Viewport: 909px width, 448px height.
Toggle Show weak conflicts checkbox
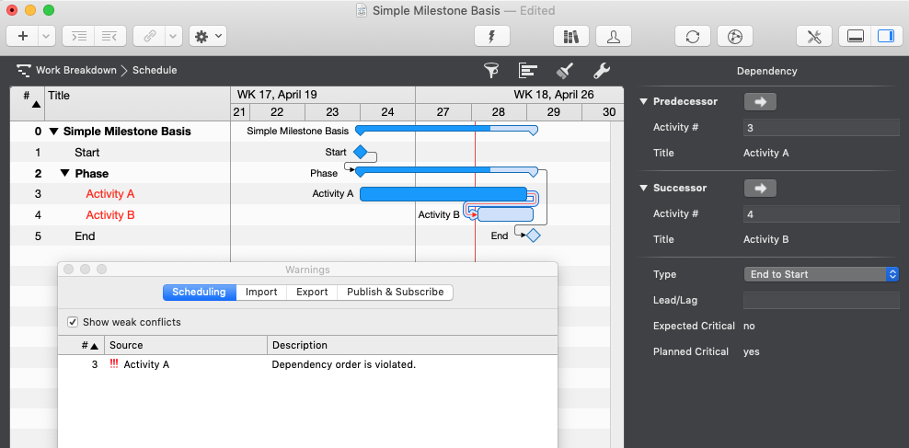74,322
